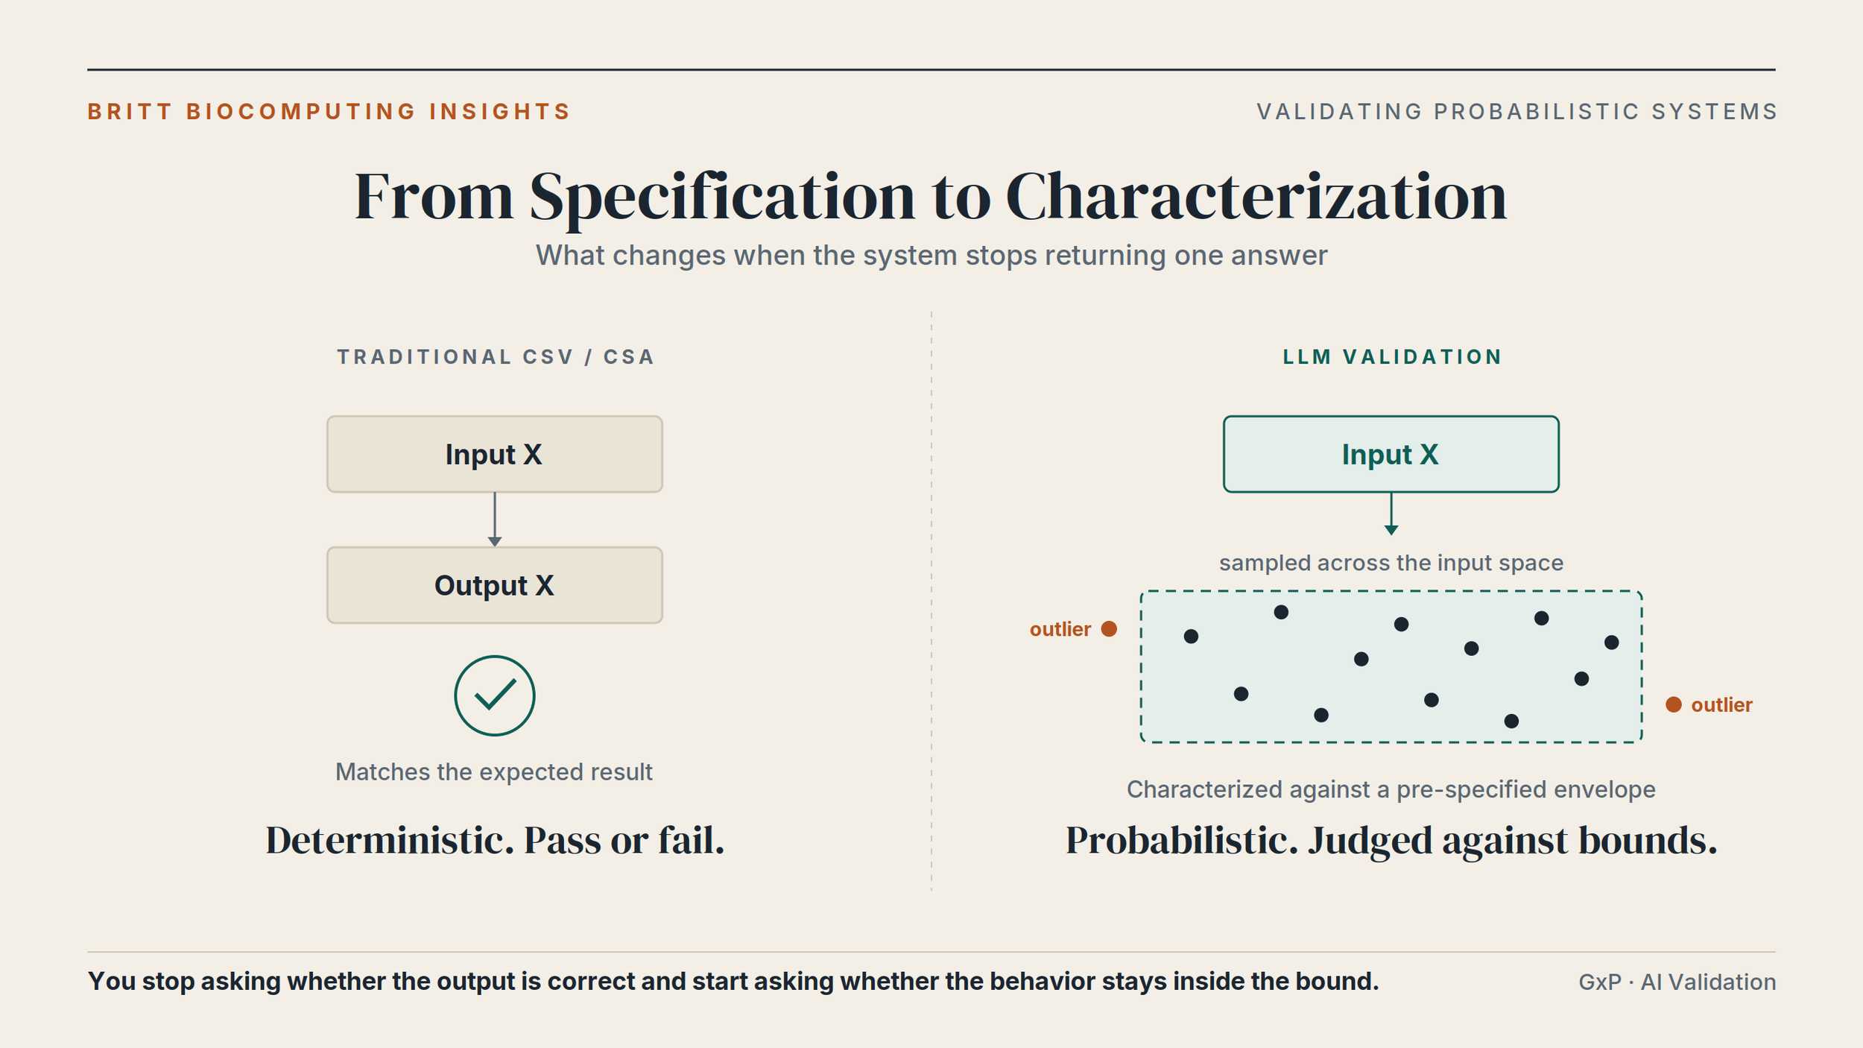
Task: Click the leftmost dark dot in the envelope
Action: 1191,636
